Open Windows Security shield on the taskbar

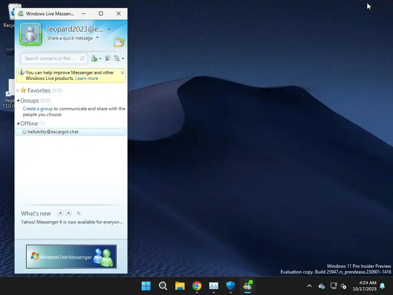(x=231, y=286)
